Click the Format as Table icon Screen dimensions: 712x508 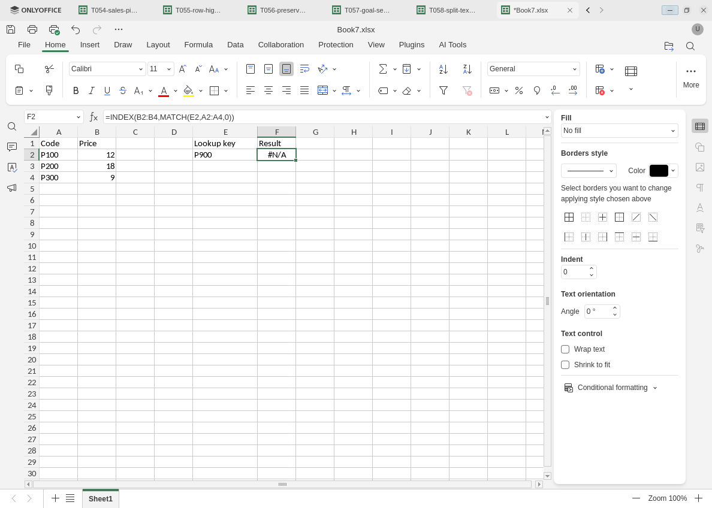click(x=630, y=71)
